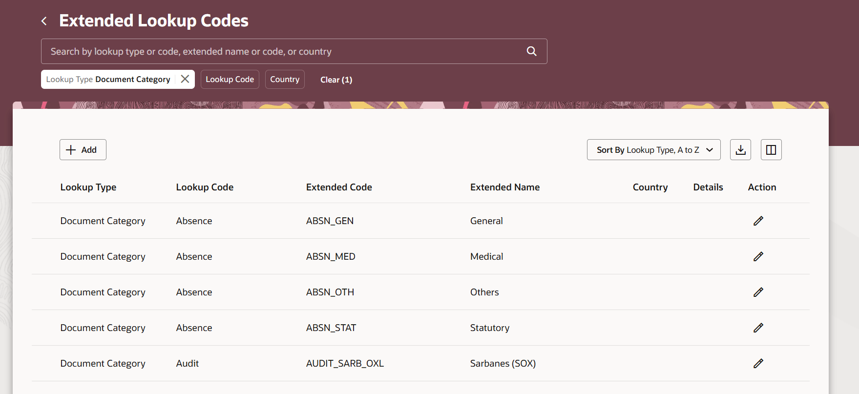The image size is (859, 394).
Task: Remove the Document Category filter chip
Action: coord(185,79)
